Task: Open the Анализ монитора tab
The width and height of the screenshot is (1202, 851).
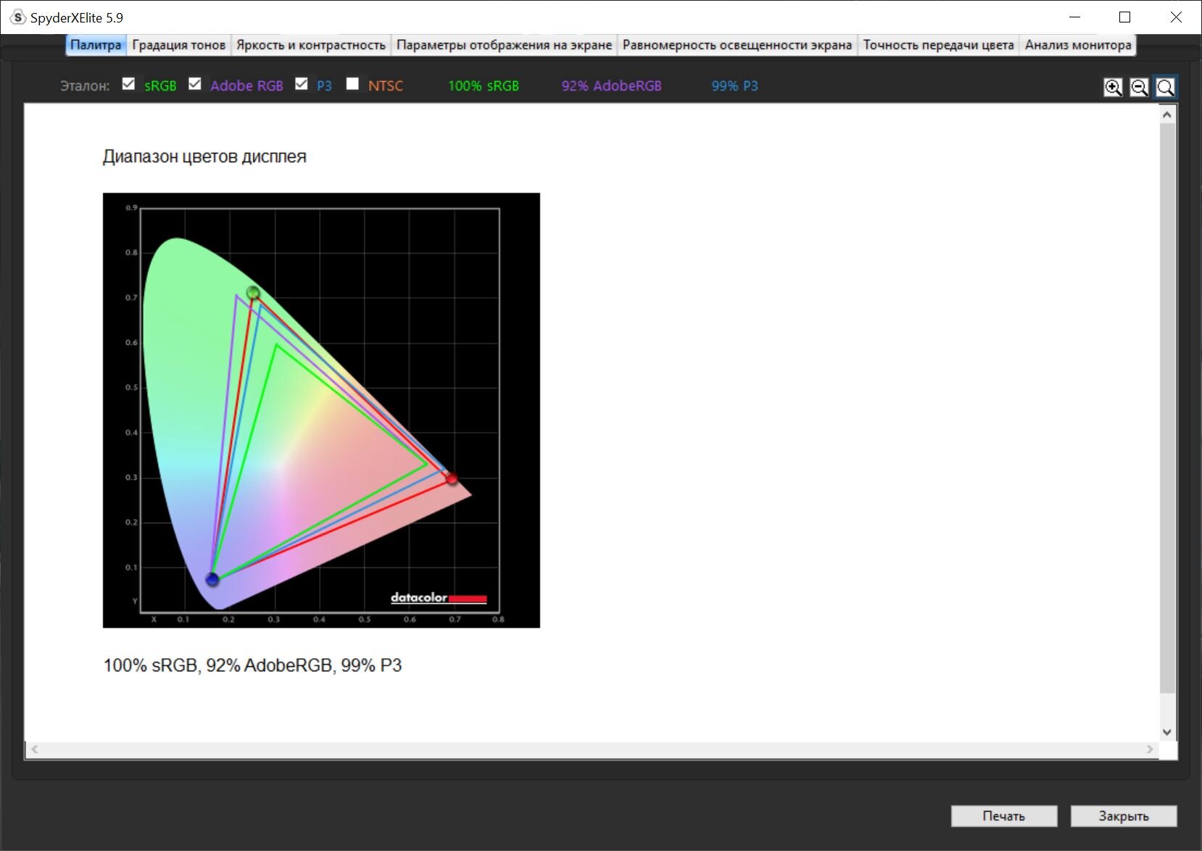Action: click(1077, 45)
